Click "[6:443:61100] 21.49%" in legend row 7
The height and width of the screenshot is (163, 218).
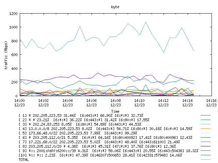click(x=159, y=142)
